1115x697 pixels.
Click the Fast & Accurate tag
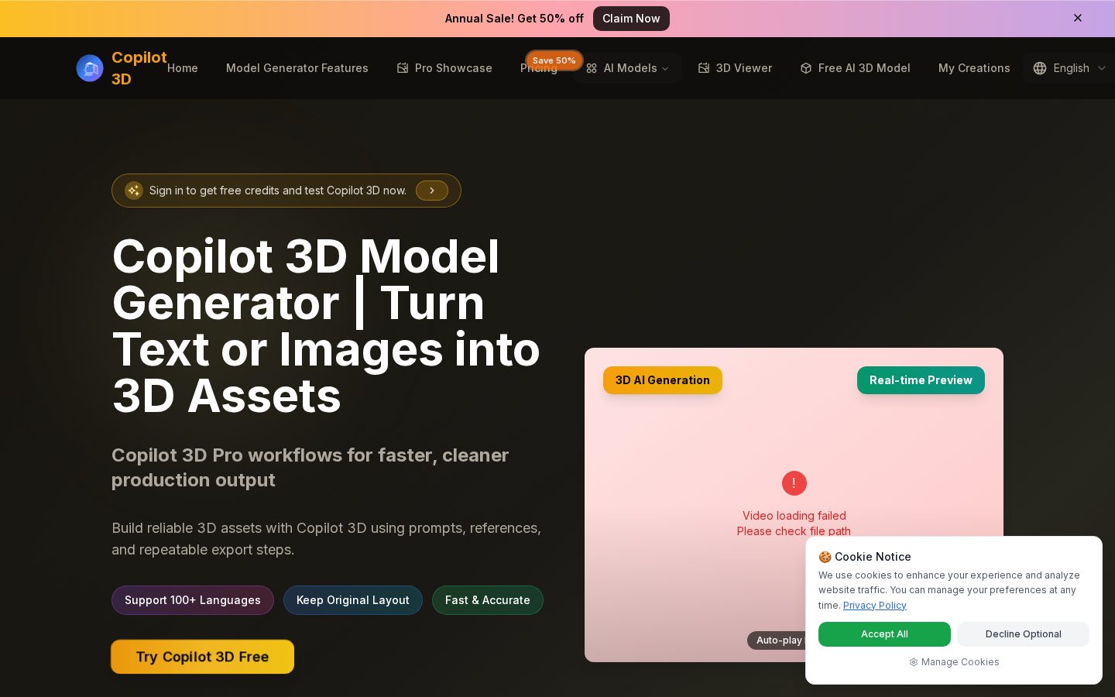tap(488, 600)
